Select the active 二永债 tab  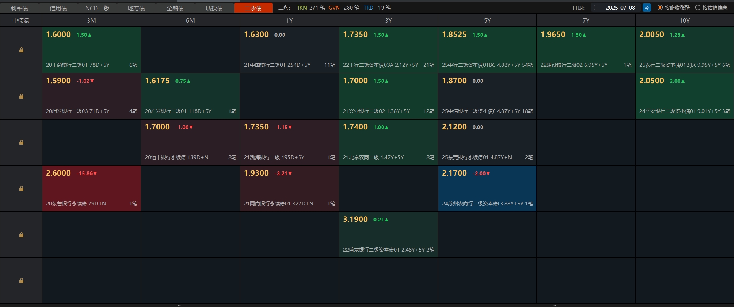[x=253, y=8]
